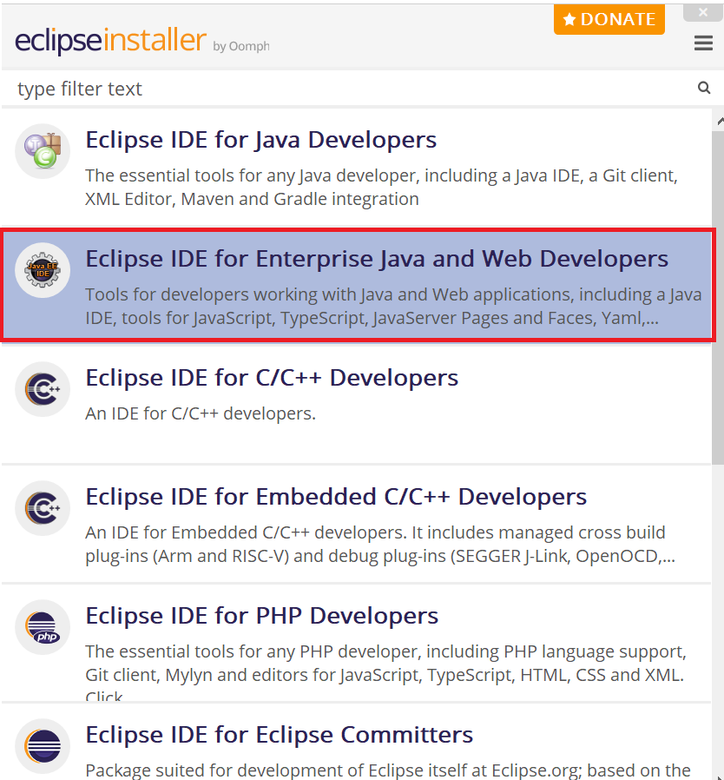
Task: Click description starting 'Tools for developers working with Java'
Action: (x=393, y=306)
